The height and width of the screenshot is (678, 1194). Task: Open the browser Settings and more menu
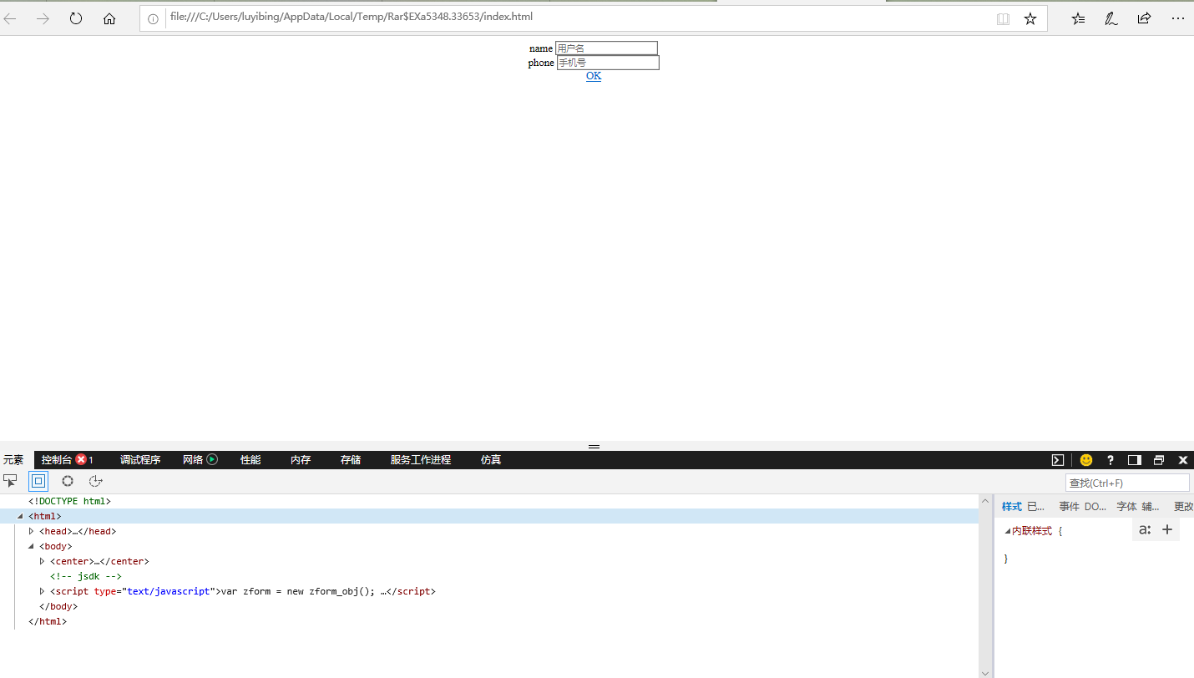[x=1178, y=18]
